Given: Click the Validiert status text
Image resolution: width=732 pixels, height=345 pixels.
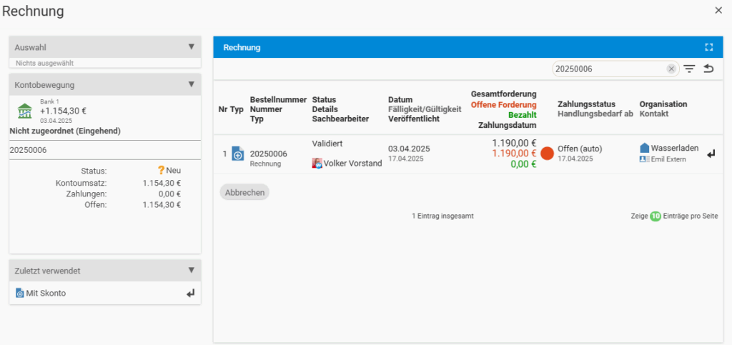Looking at the screenshot, I should click(x=327, y=143).
